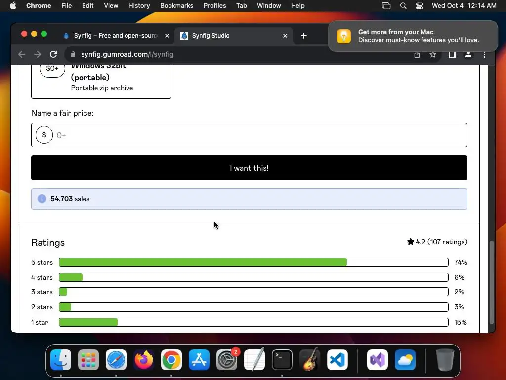Image resolution: width=506 pixels, height=380 pixels.
Task: Open Visual Studio from the Dock
Action: pyautogui.click(x=378, y=359)
